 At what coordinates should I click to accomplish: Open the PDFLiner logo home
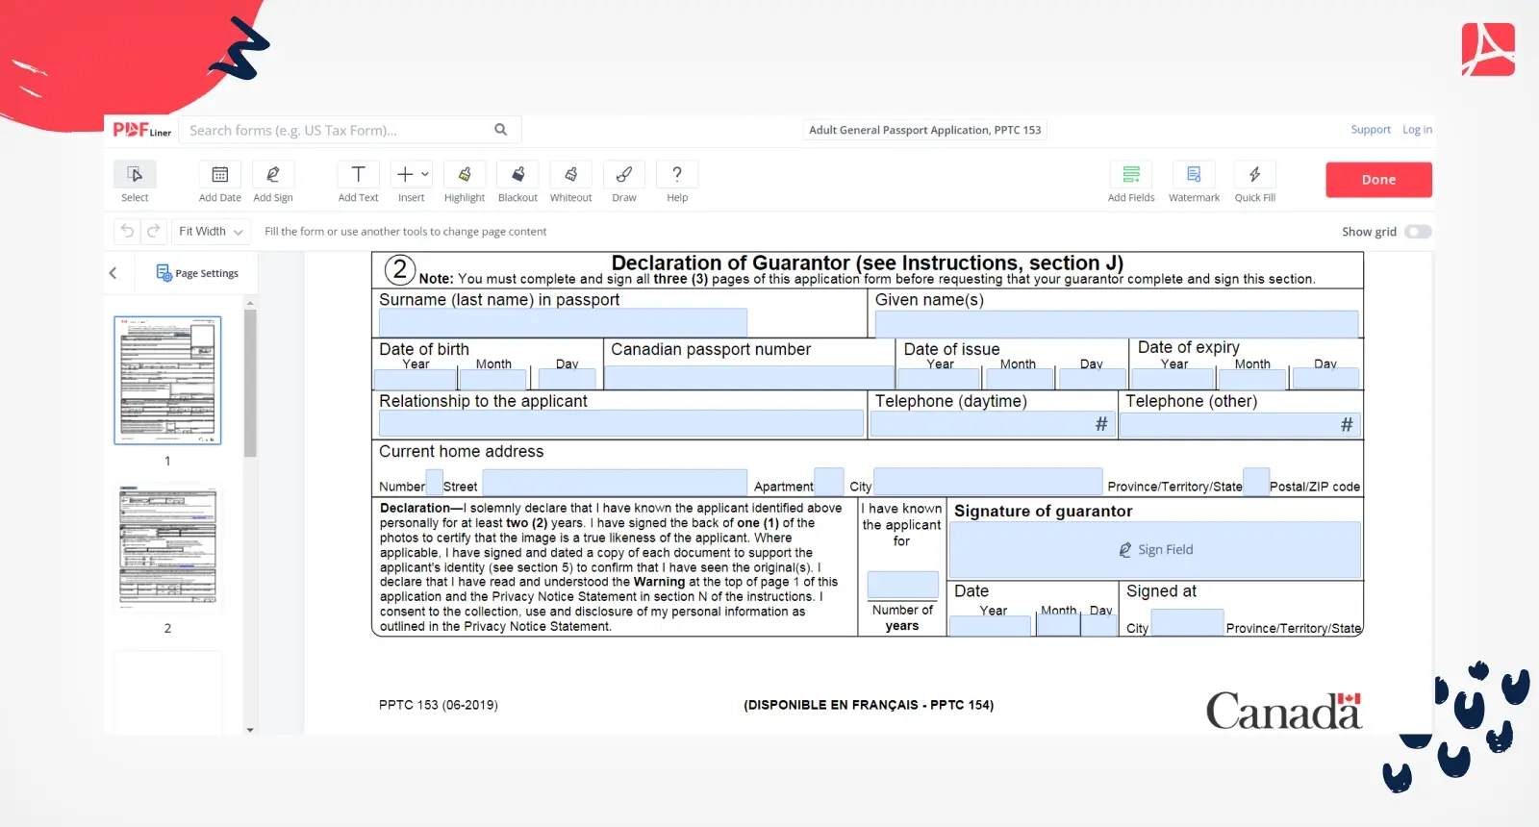tap(141, 130)
